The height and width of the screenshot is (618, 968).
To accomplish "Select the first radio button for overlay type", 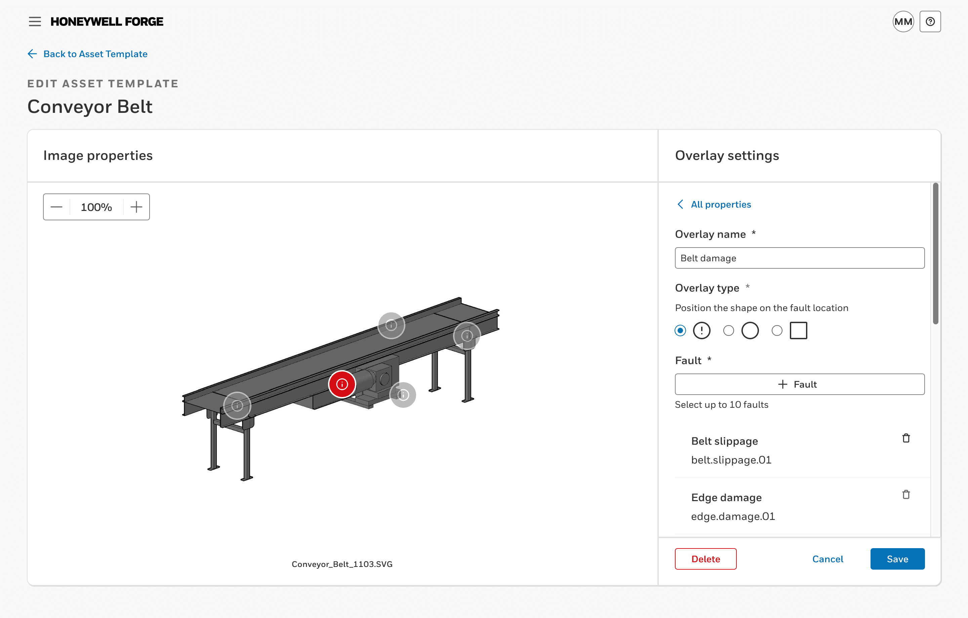I will click(x=679, y=330).
